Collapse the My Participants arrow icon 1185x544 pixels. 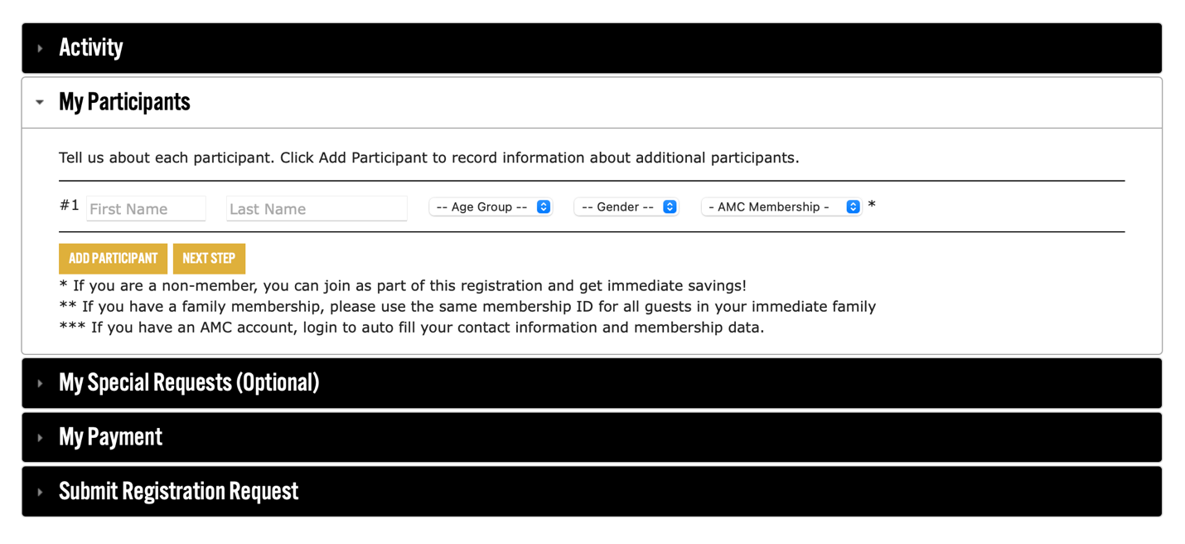(x=40, y=103)
